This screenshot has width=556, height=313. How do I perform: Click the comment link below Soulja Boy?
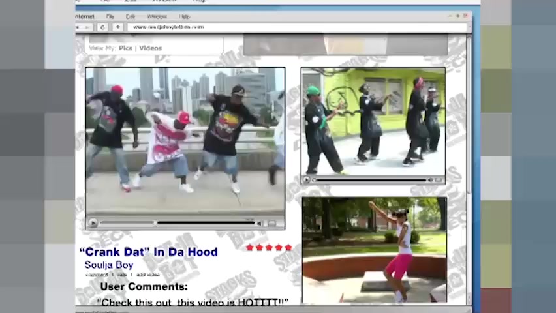(97, 275)
